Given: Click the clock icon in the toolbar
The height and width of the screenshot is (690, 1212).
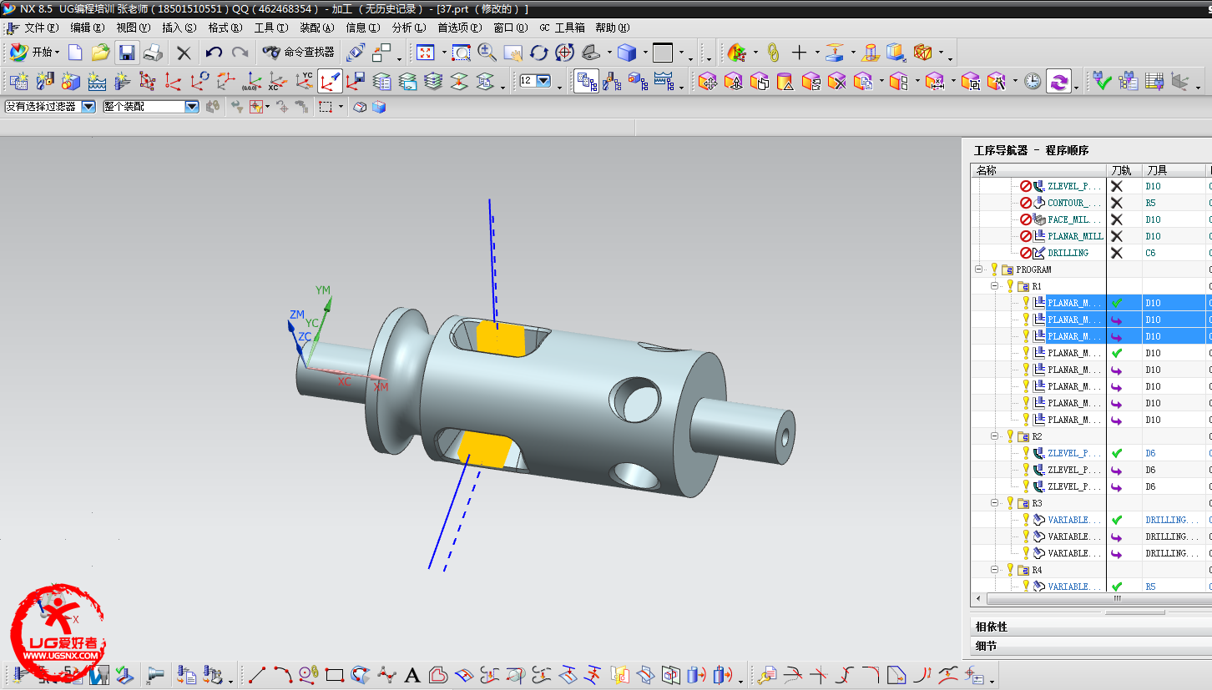Looking at the screenshot, I should pos(1033,81).
